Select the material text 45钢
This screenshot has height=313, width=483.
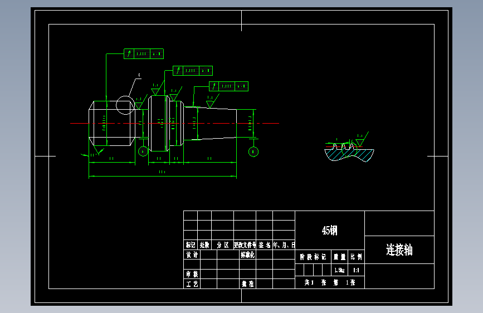330,231
